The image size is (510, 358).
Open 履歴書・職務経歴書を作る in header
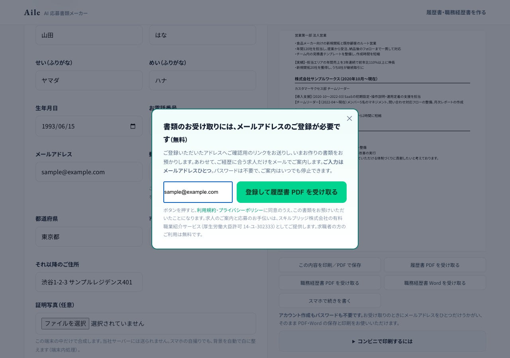[456, 12]
